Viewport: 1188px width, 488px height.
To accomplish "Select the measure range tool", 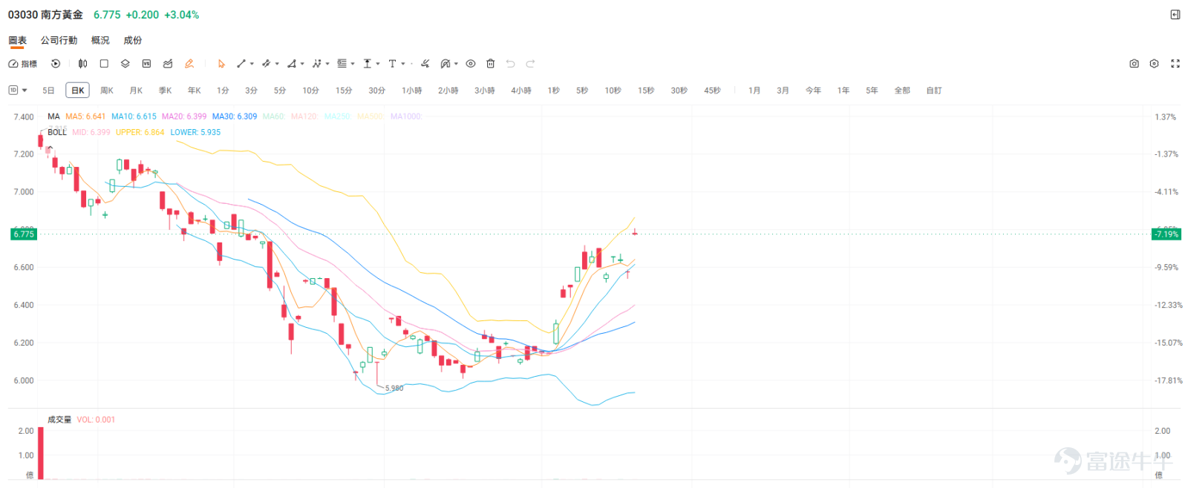I will tap(367, 64).
